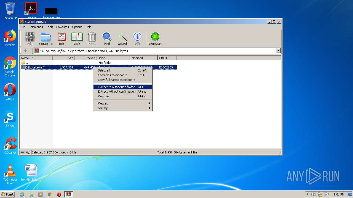Open the Wizard tool
The image size is (353, 198).
pyautogui.click(x=122, y=38)
